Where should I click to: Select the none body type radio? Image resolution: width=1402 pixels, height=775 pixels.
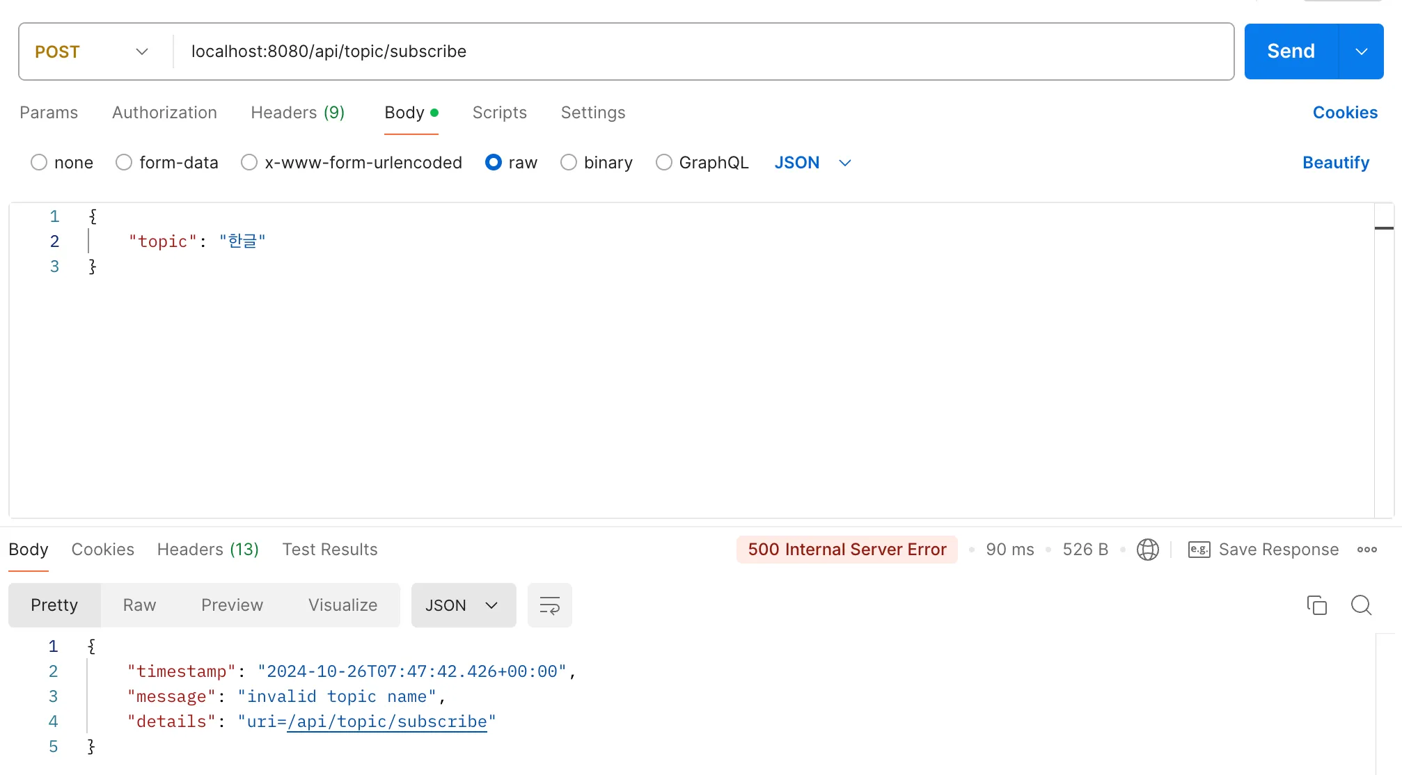coord(39,163)
